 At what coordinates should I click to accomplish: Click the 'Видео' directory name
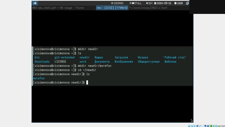[99, 58]
